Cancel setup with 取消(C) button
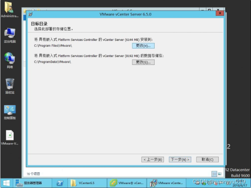 click(x=207, y=160)
